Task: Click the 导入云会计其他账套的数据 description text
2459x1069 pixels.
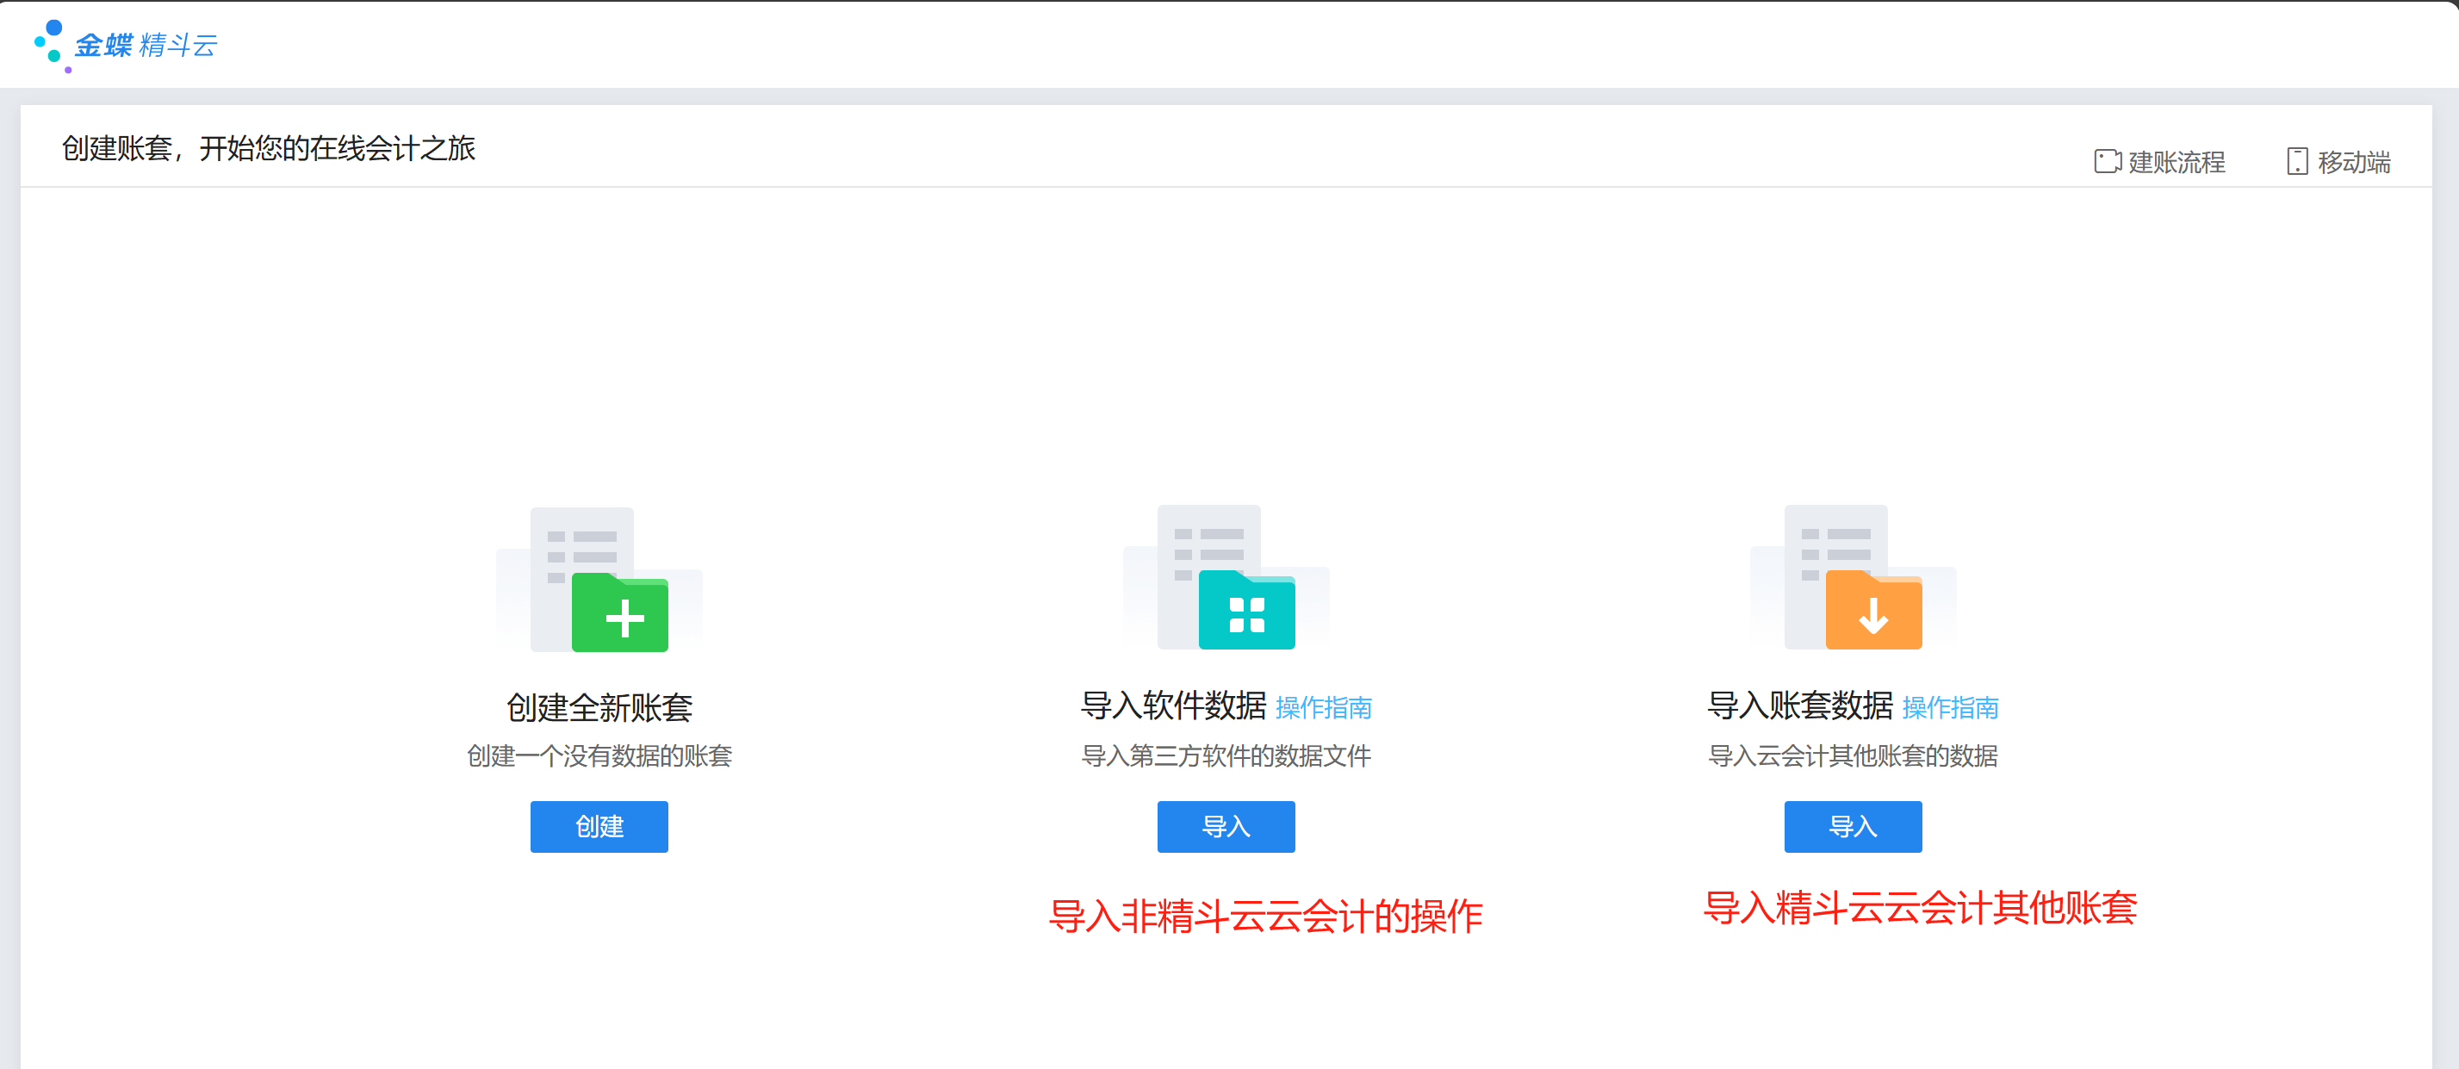Action: click(1853, 756)
